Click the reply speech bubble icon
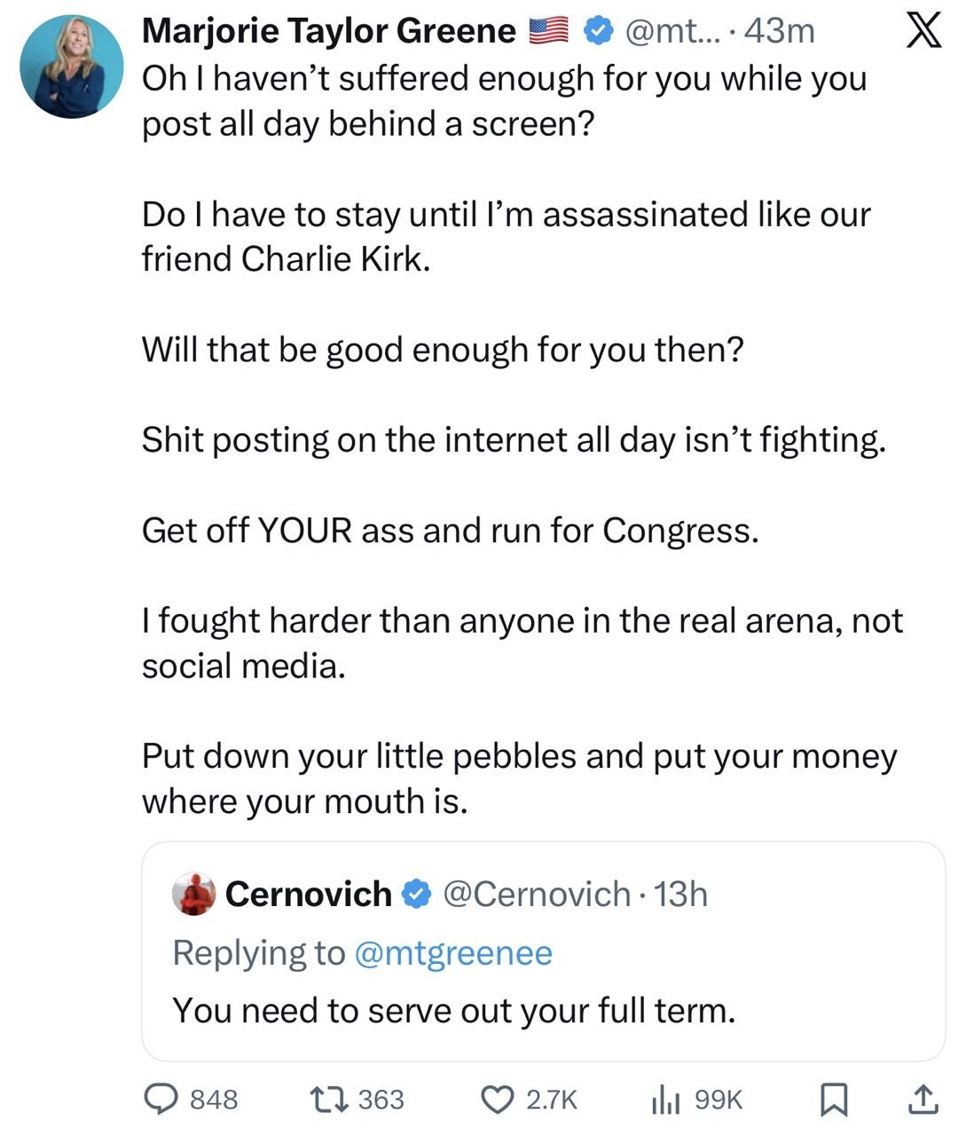 pos(162,1100)
